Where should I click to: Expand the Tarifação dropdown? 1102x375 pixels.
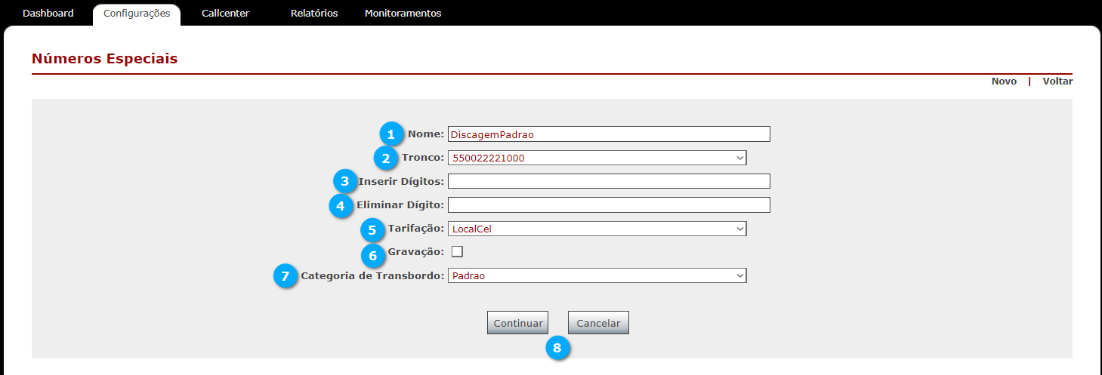pyautogui.click(x=597, y=229)
